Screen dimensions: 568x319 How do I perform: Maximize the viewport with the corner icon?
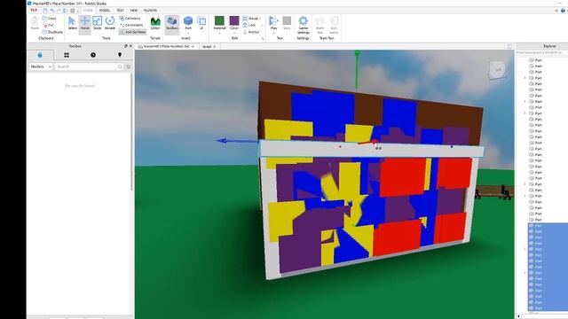(509, 46)
